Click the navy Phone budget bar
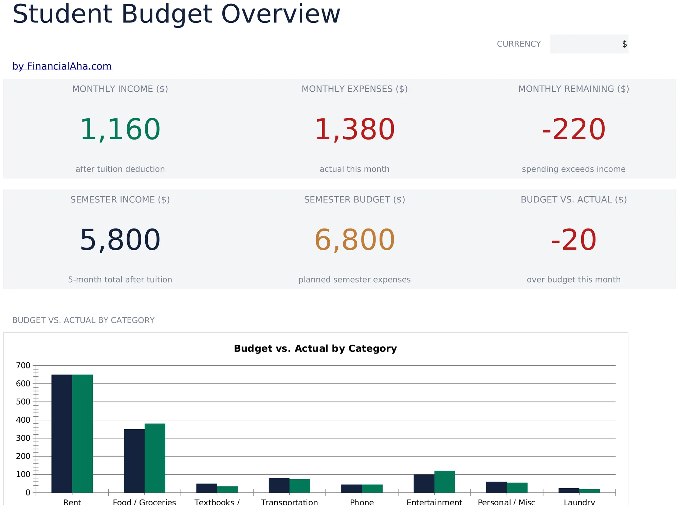 [352, 489]
